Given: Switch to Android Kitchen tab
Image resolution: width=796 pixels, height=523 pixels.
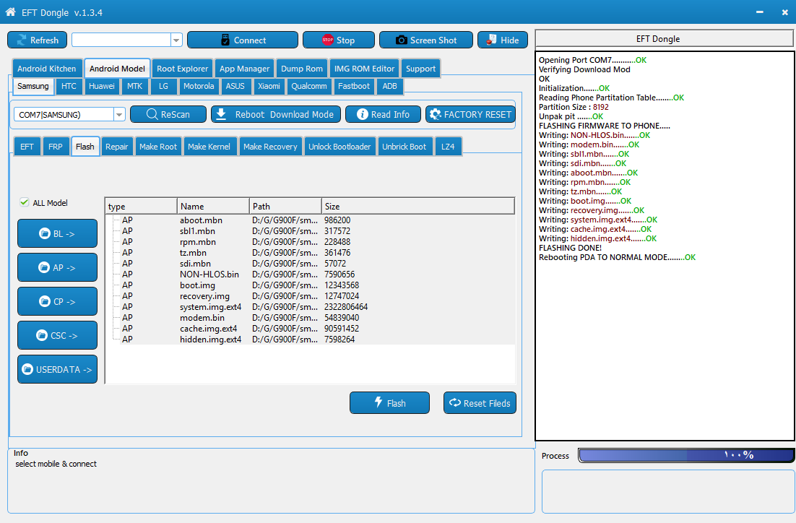Looking at the screenshot, I should [x=47, y=69].
